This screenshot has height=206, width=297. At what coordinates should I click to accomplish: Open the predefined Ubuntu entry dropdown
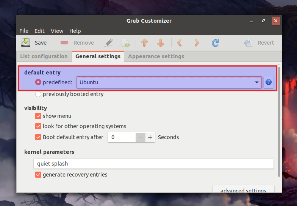tap(169, 82)
